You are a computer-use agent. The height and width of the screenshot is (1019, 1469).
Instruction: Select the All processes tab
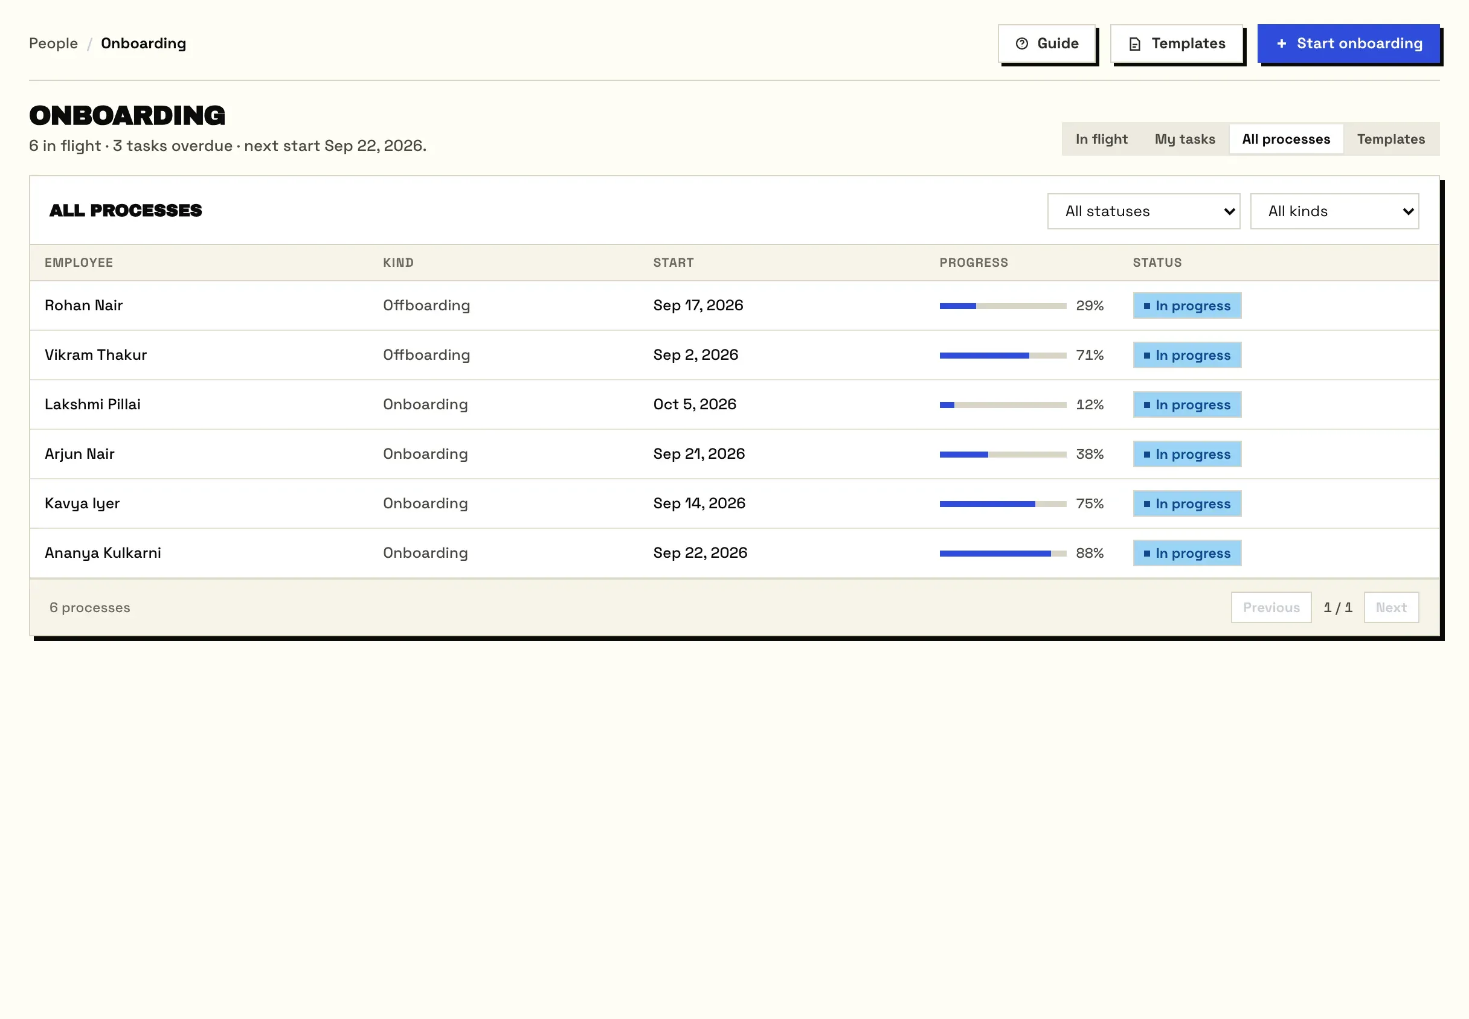point(1287,139)
